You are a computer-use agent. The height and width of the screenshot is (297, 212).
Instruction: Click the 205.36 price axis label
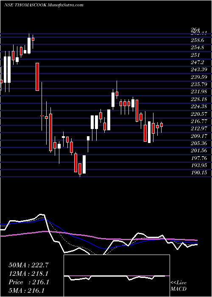pyautogui.click(x=199, y=143)
